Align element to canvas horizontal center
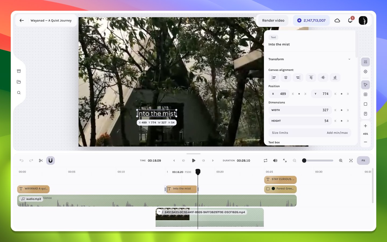 (286, 78)
